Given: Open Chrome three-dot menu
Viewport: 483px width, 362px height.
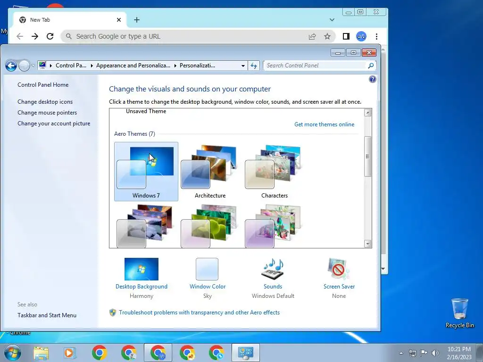Looking at the screenshot, I should (x=376, y=36).
